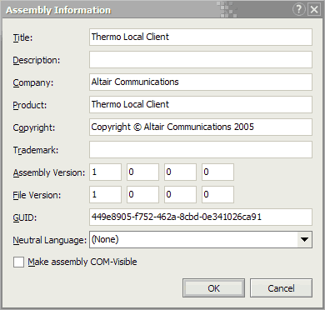Image resolution: width=325 pixels, height=310 pixels.
Task: Click the Neutral Language label
Action: point(50,240)
